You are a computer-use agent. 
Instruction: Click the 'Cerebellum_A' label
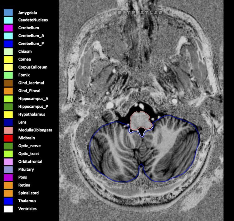(x=31, y=36)
